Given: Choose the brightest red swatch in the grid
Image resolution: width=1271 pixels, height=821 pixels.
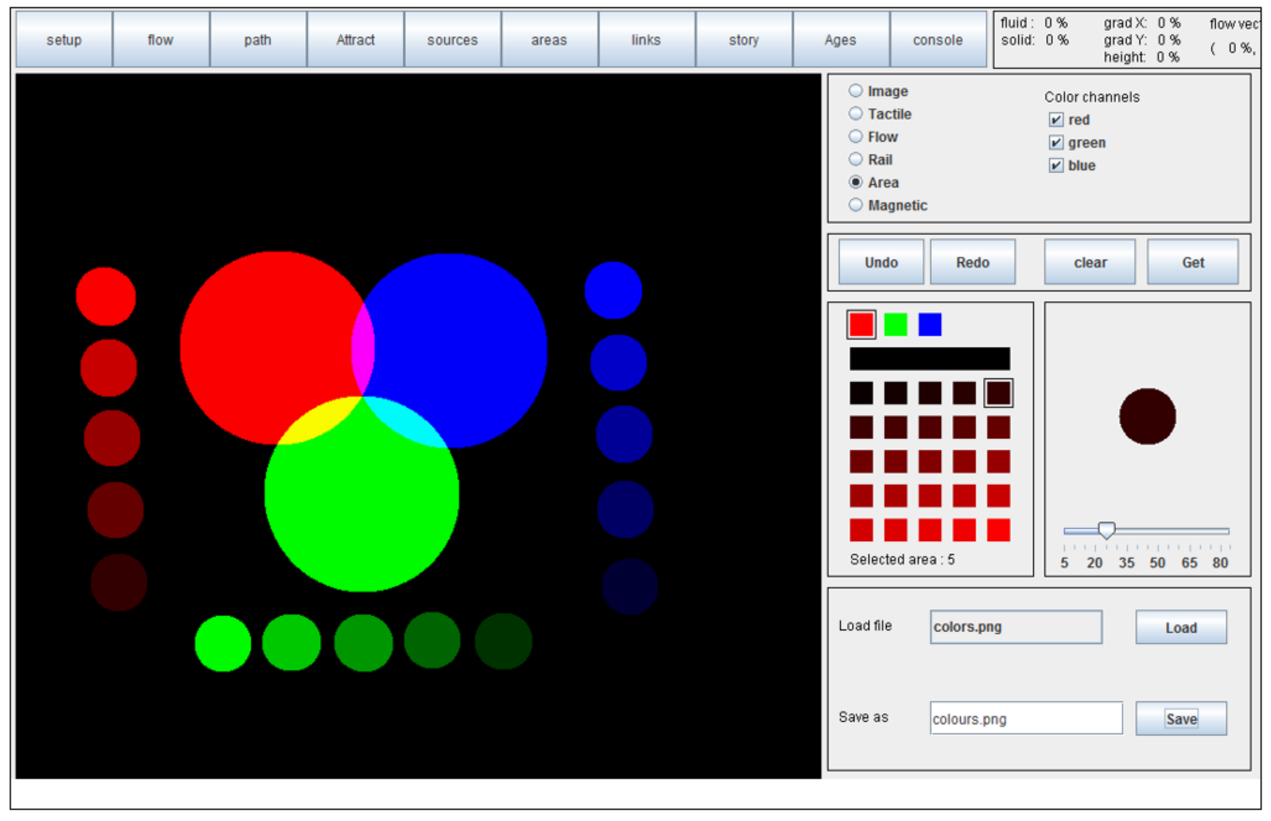Looking at the screenshot, I should (x=998, y=530).
